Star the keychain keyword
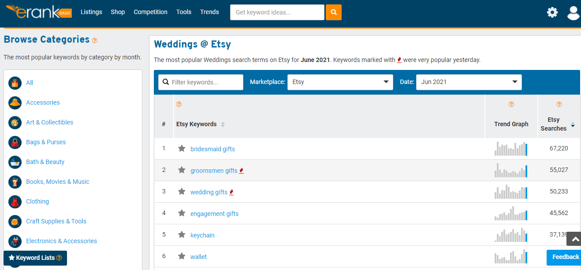581x270 pixels. (182, 235)
